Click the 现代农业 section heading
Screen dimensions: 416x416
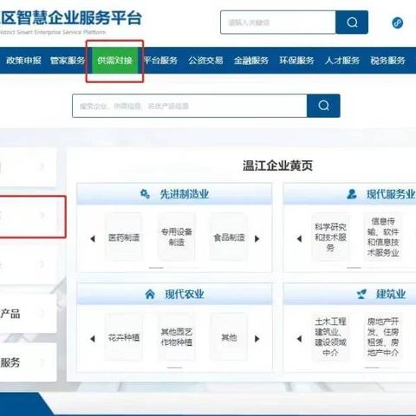[185, 294]
